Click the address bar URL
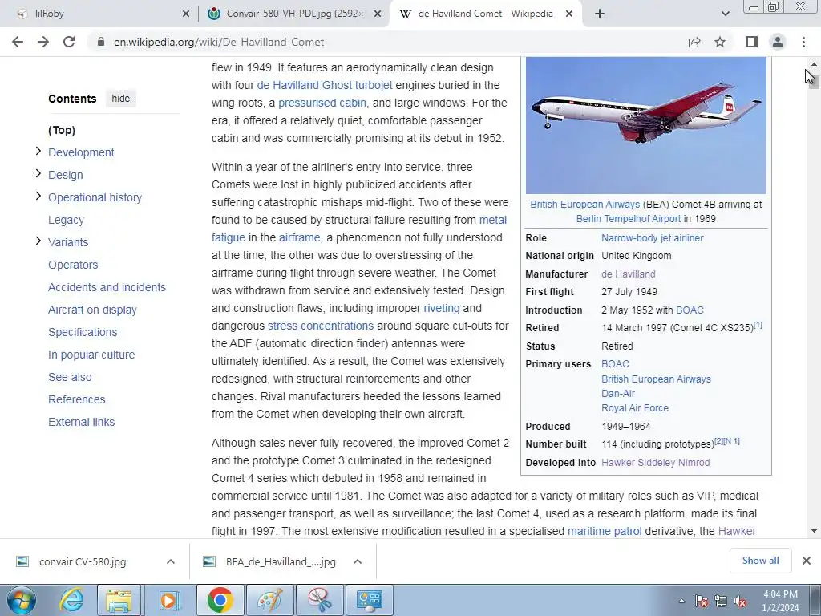The width and height of the screenshot is (821, 616). tap(219, 42)
